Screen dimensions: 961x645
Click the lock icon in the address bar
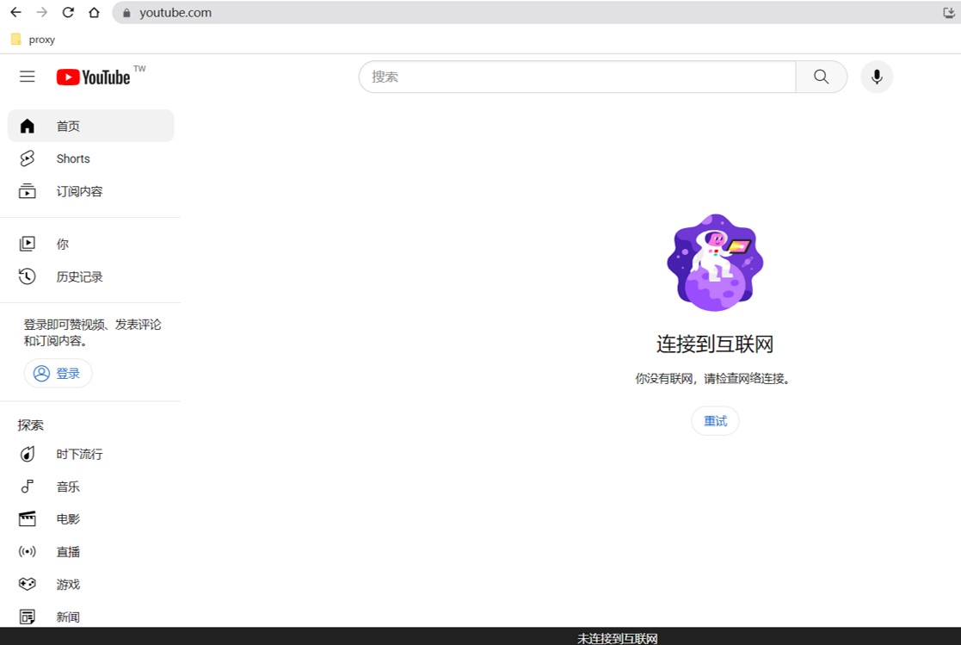coord(126,13)
